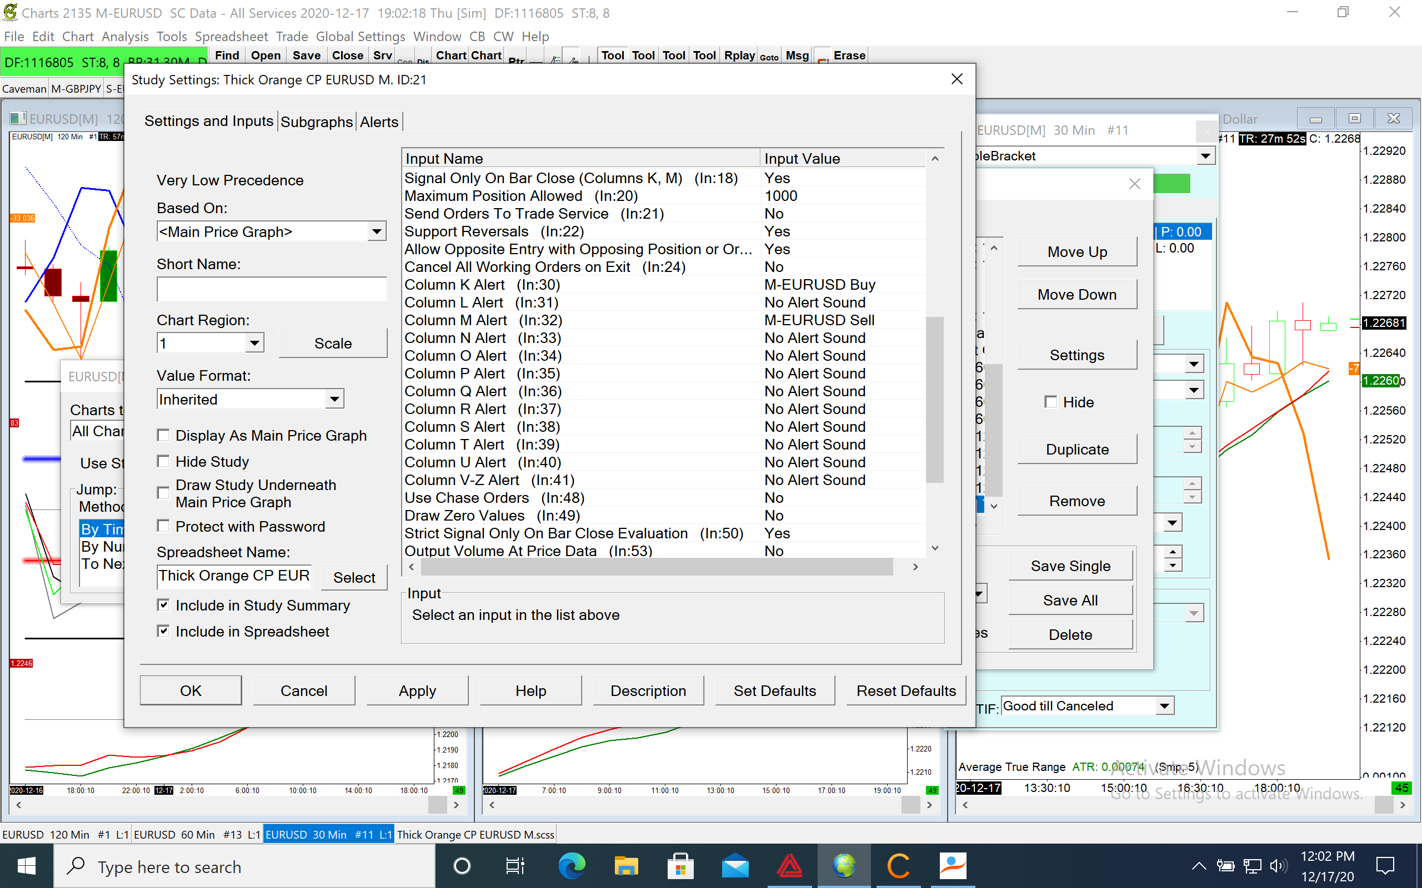Screen dimensions: 1422x888
Task: Open File Explorer from the taskbar
Action: (x=626, y=866)
